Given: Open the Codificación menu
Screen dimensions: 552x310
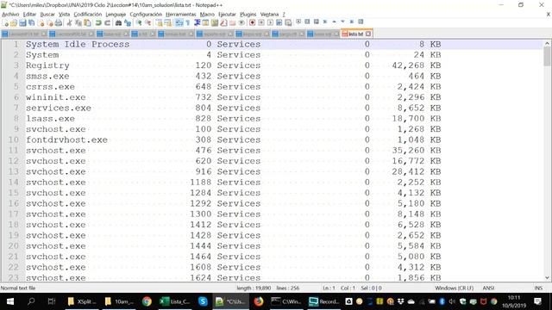Looking at the screenshot, I should (x=88, y=15).
